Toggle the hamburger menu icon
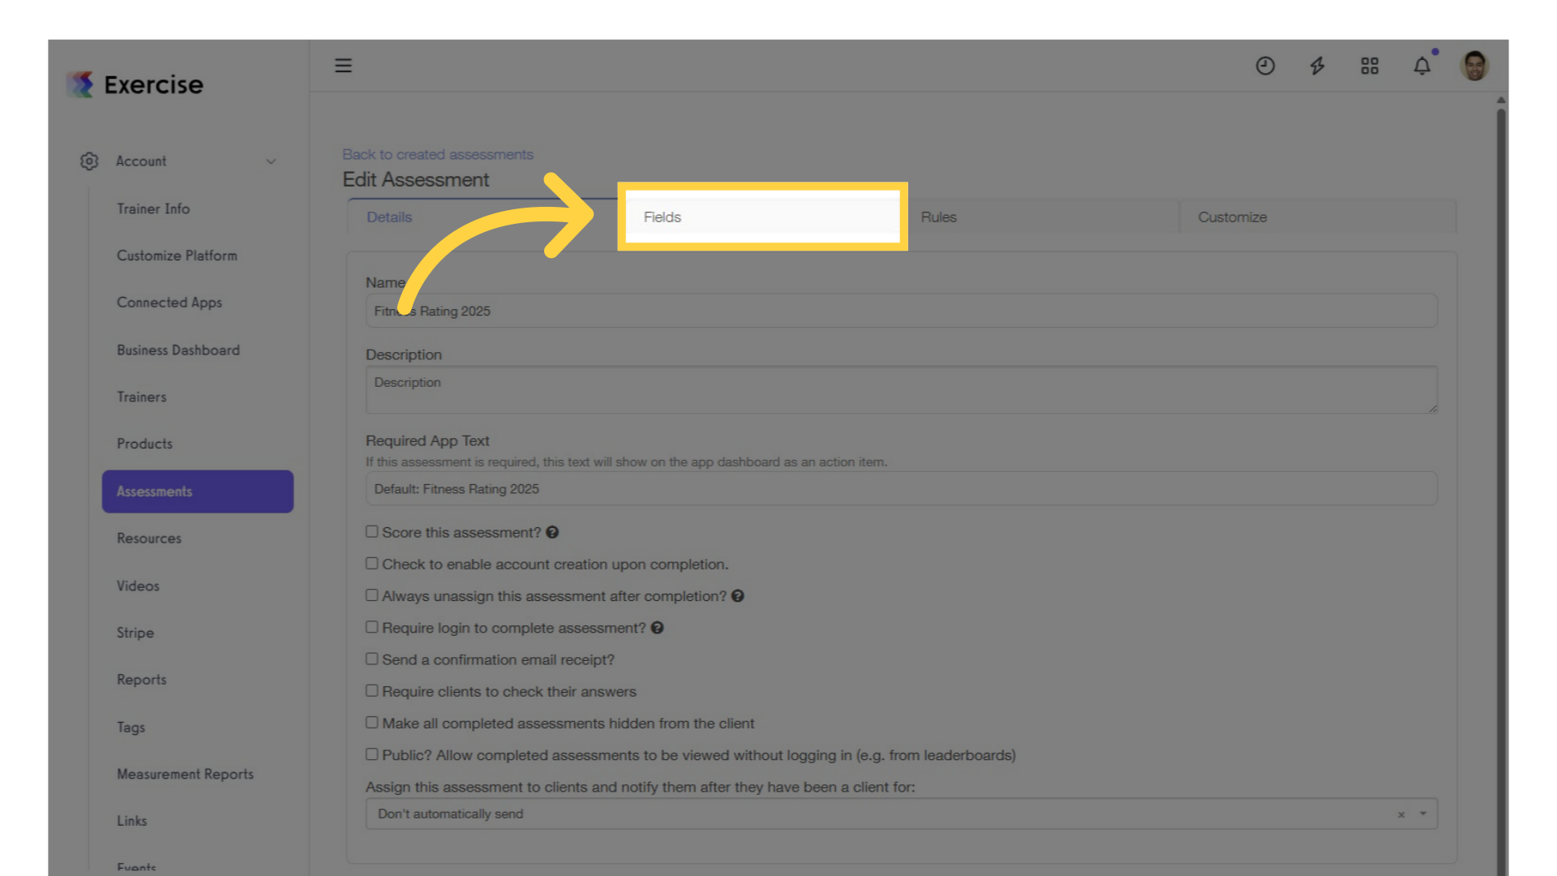This screenshot has width=1557, height=876. (343, 66)
